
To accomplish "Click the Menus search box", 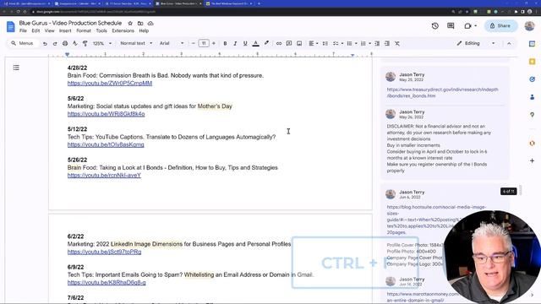I will pyautogui.click(x=23, y=43).
